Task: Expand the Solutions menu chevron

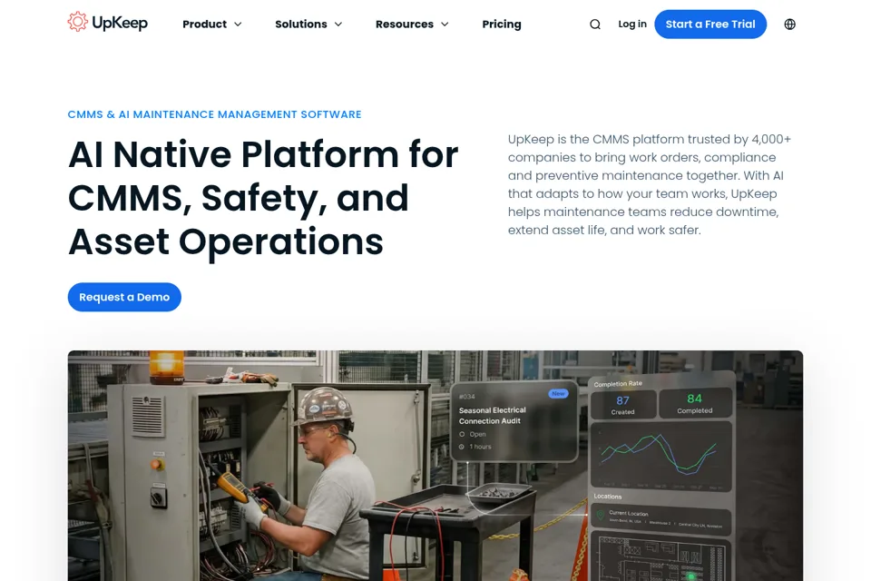Action: 338,25
